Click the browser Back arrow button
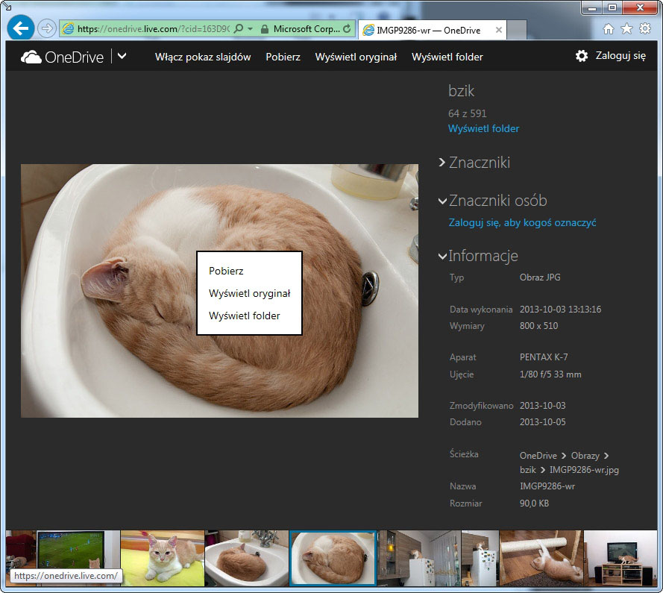The height and width of the screenshot is (593, 663). 21,29
